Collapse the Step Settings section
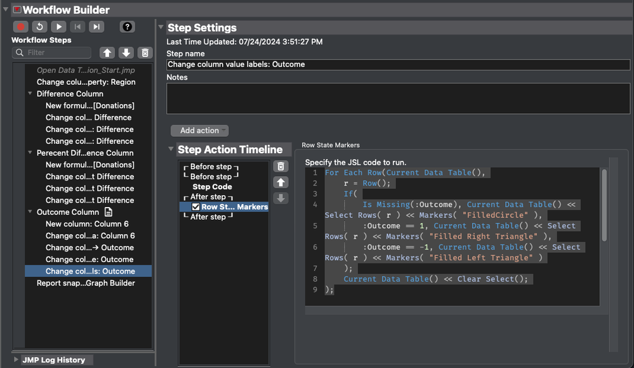Viewport: 634px width, 368px height. coord(161,27)
